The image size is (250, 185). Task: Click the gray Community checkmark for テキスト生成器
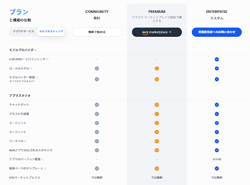(97, 114)
